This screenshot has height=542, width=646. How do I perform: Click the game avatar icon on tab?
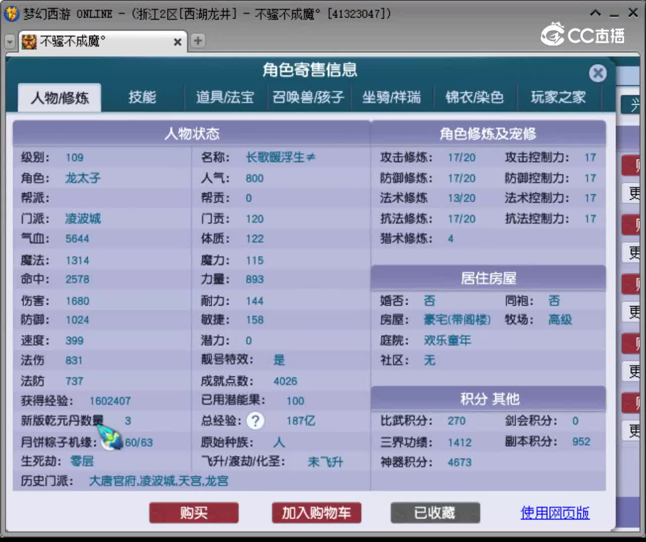pyautogui.click(x=29, y=41)
